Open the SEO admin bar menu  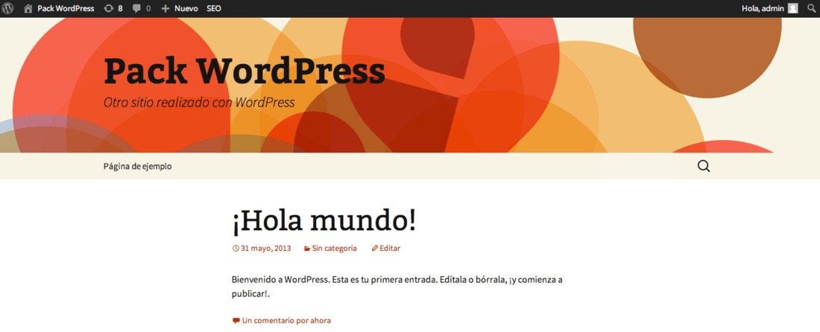[214, 8]
